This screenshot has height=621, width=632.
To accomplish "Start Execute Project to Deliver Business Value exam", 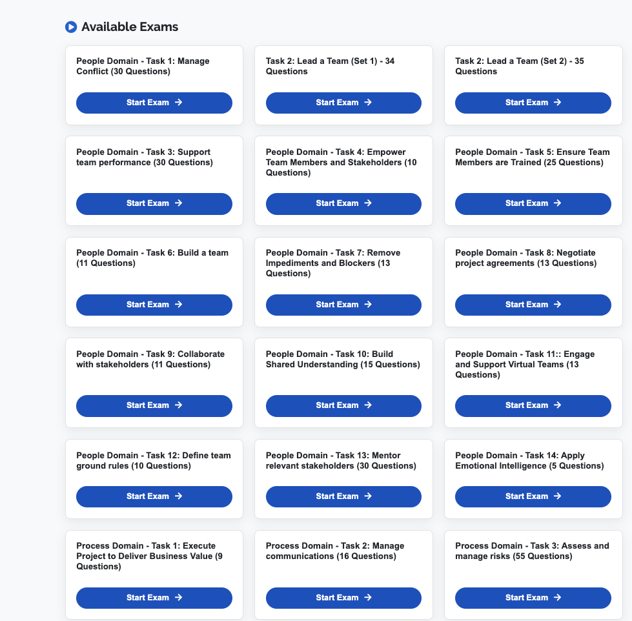I will tap(154, 598).
